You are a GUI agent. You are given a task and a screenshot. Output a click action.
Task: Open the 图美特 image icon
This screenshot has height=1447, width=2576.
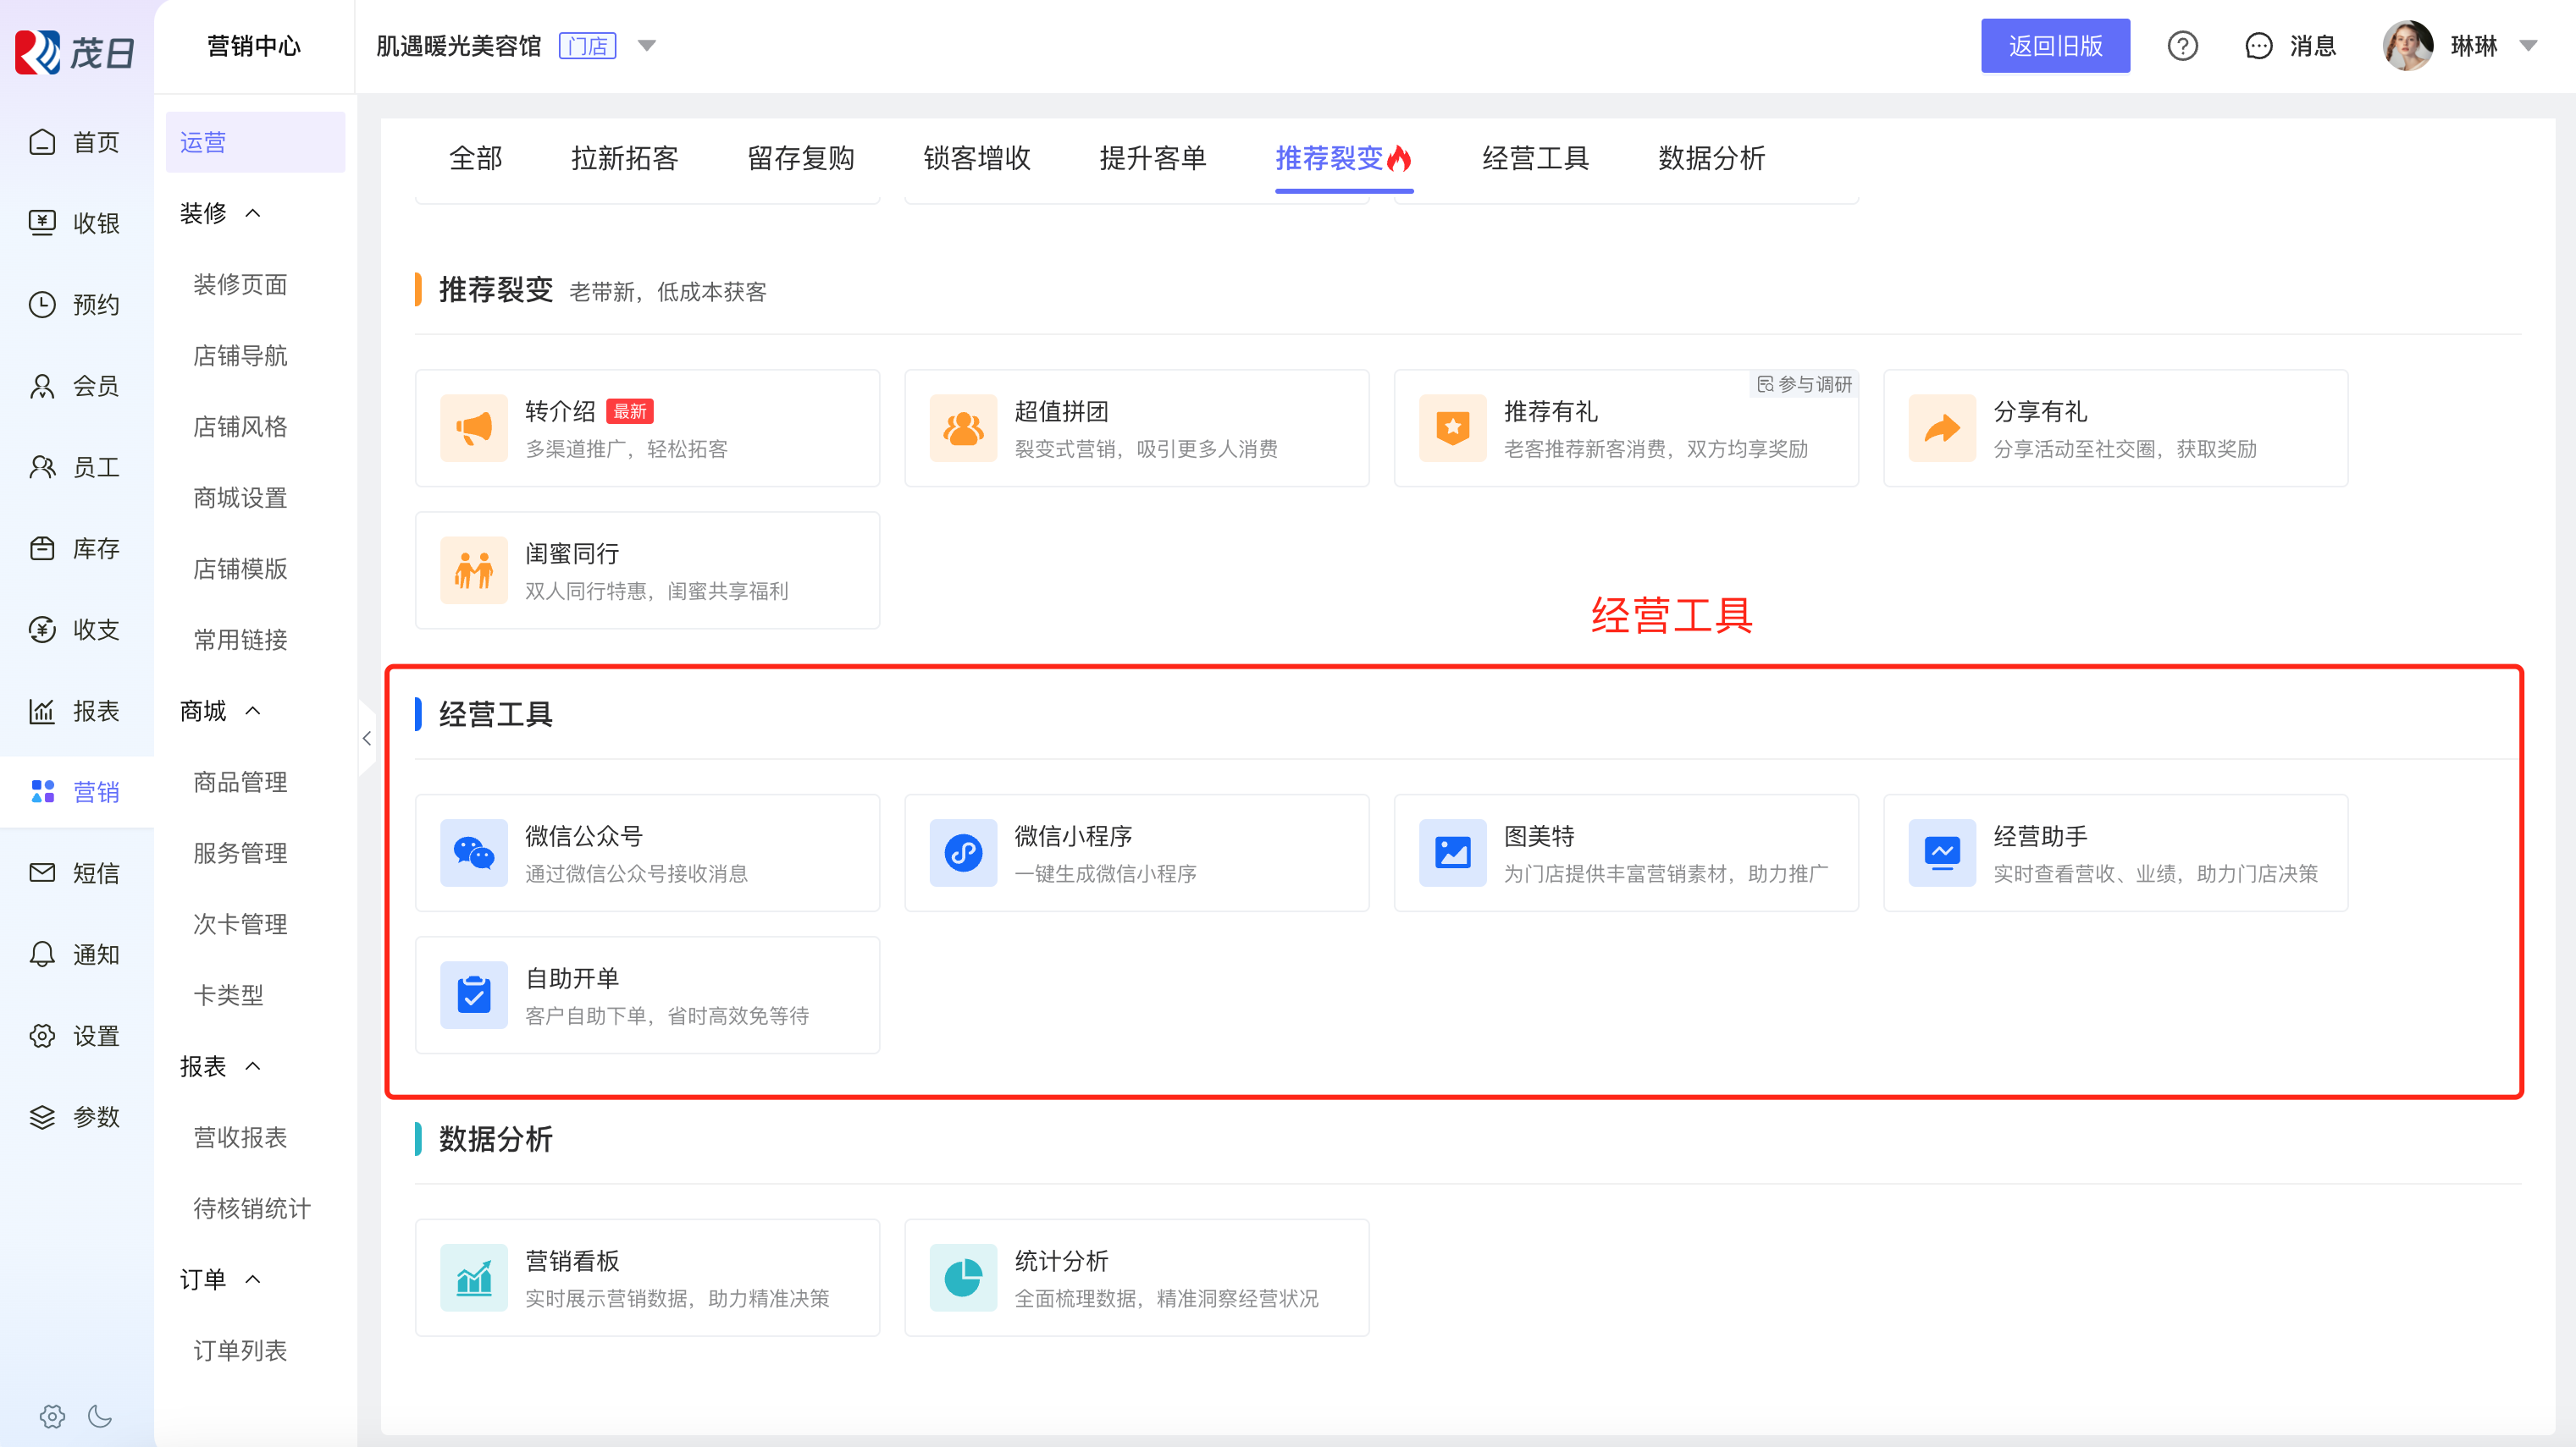[x=1452, y=852]
